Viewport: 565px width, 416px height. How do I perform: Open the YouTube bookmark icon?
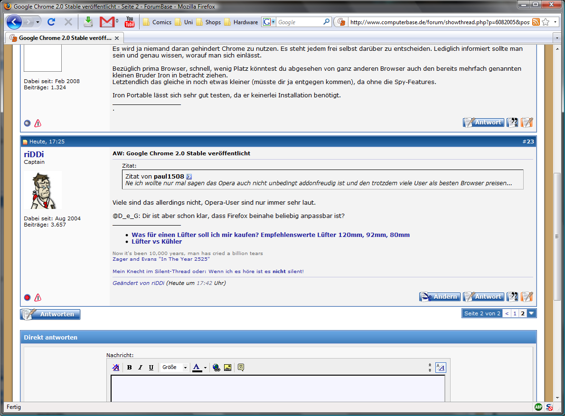pos(130,22)
